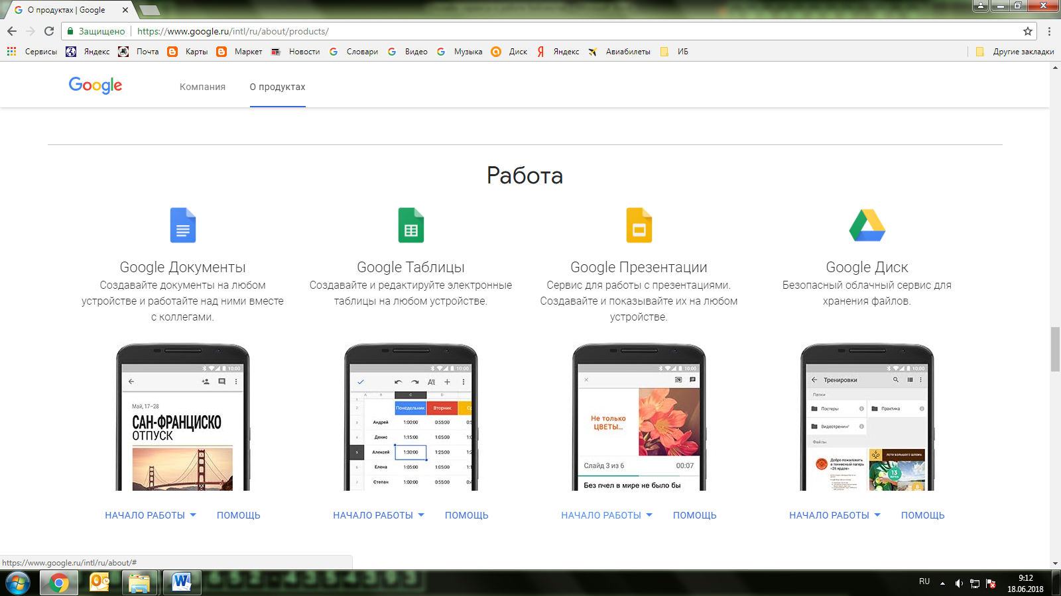1061x596 pixels.
Task: Open Outlook from the taskbar
Action: (99, 583)
